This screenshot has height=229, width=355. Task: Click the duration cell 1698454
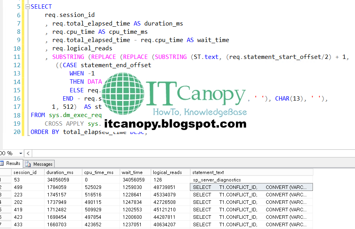[63, 217]
